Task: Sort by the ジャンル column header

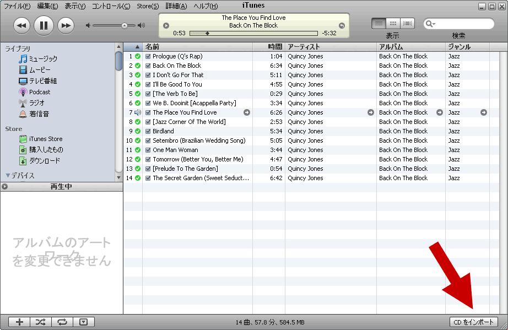Action: (x=467, y=47)
